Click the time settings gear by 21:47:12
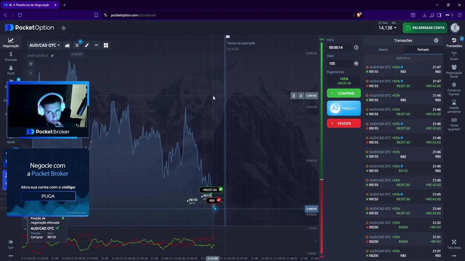The height and width of the screenshot is (261, 465). [x=52, y=56]
